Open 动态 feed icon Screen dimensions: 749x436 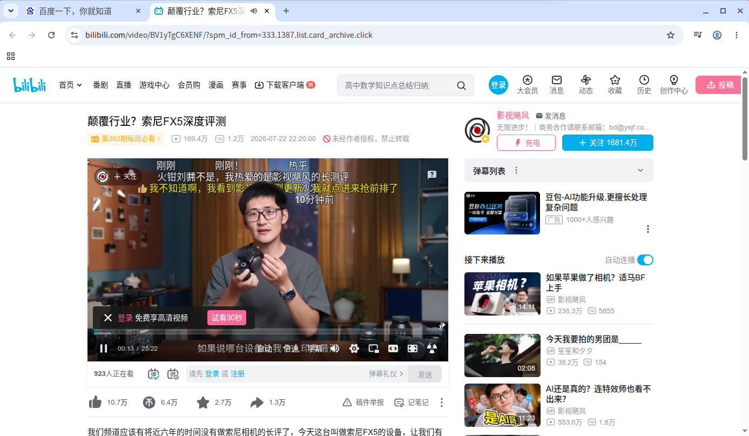tap(586, 85)
